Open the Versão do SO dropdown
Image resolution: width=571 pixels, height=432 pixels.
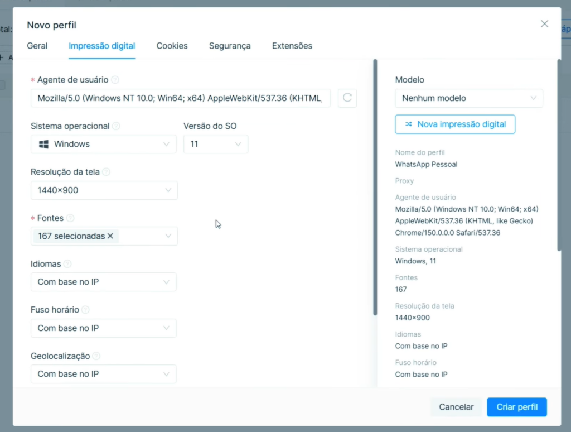216,144
